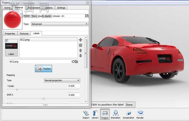
Task: Click the Scale value field 0.626
Action: pyautogui.click(x=74, y=86)
